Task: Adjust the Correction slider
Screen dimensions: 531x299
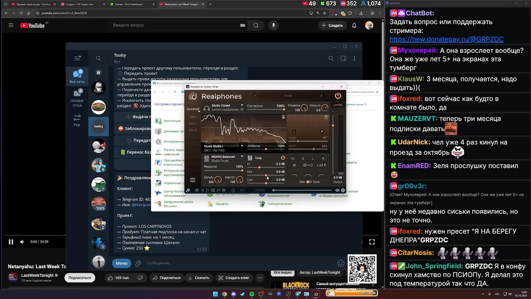Action: point(266,109)
